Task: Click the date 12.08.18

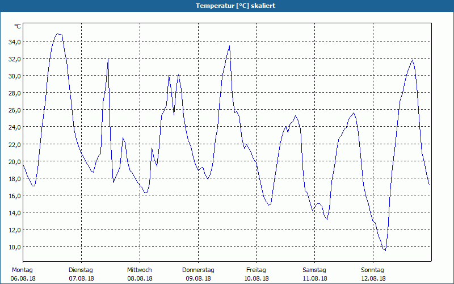Action: point(373,278)
